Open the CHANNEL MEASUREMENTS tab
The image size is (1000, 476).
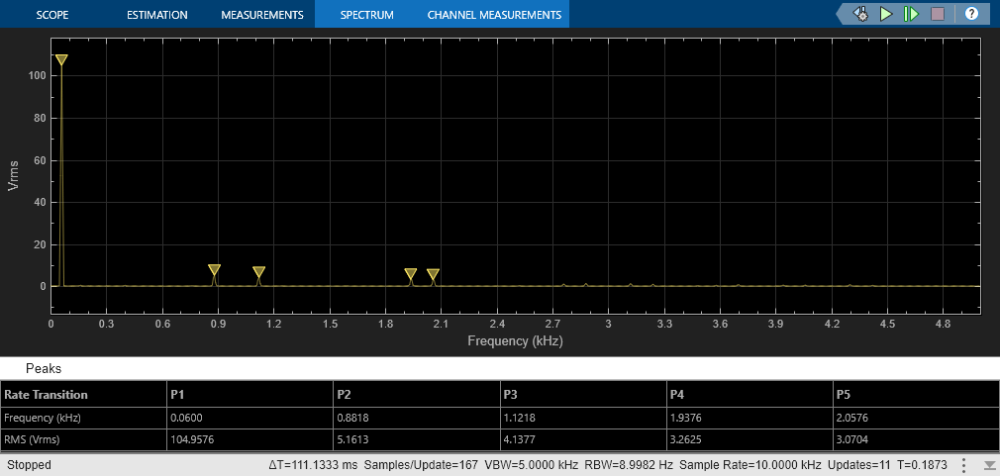pos(494,14)
